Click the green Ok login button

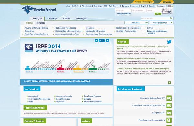coord(158,14)
